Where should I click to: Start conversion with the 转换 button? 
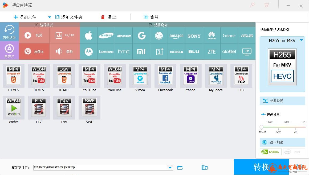[261, 167]
